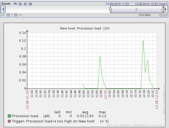
Task: Set zoom to 1h
Action: click(x=15, y=4)
